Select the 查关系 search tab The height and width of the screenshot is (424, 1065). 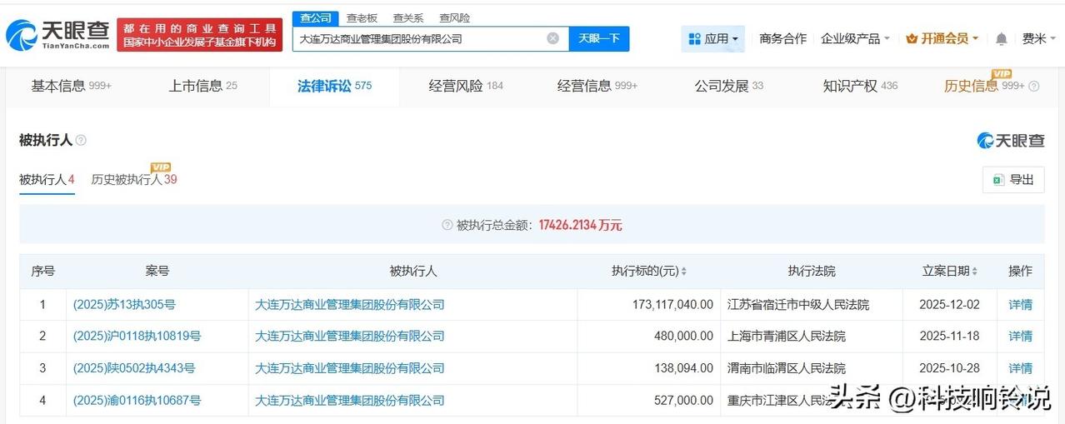pos(408,17)
